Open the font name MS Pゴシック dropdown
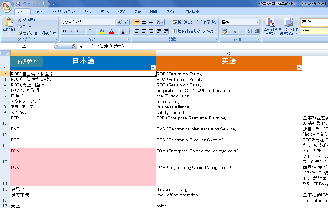The image size is (328, 208). point(100,22)
